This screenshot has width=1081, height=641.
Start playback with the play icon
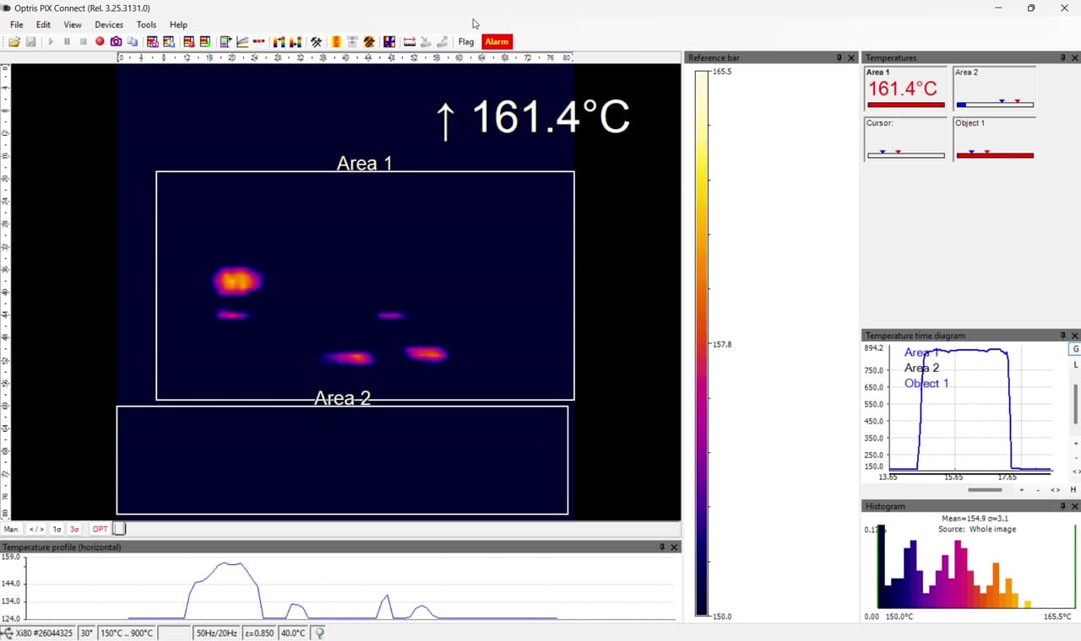pyautogui.click(x=51, y=41)
